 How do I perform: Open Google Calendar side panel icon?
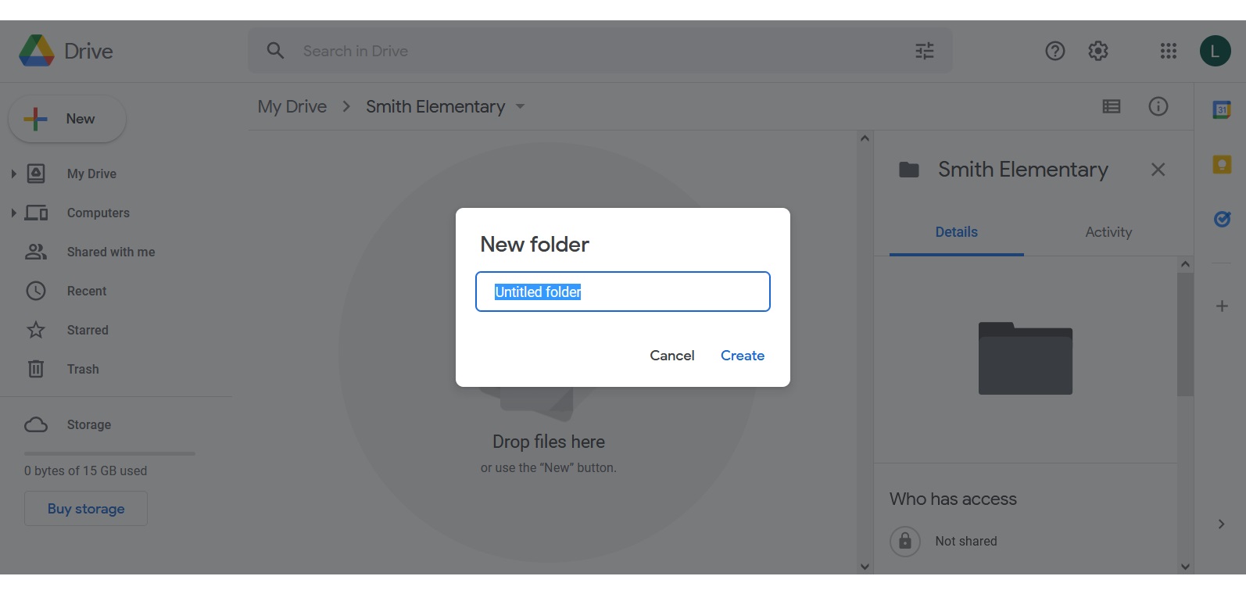[1222, 109]
